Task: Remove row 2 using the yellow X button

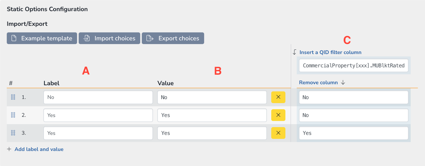Action: (x=278, y=115)
